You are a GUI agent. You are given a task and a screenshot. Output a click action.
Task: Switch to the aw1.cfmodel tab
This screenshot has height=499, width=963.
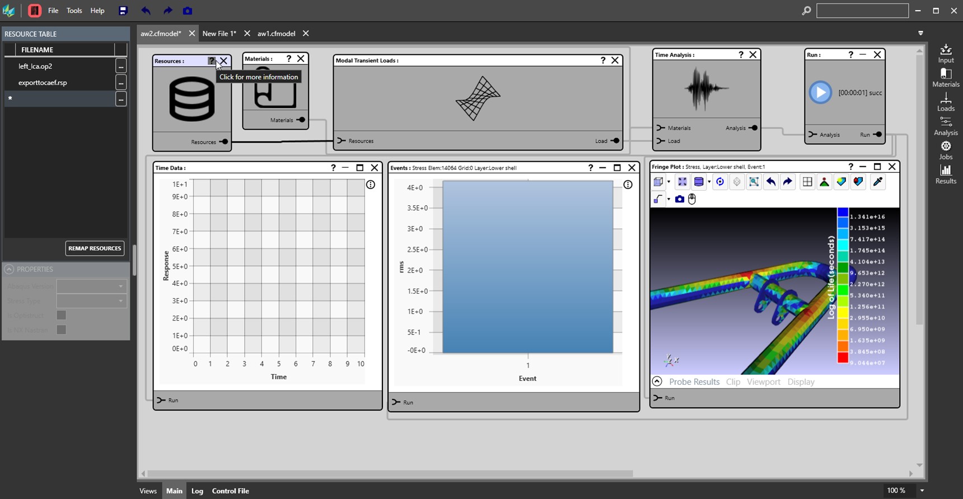276,34
